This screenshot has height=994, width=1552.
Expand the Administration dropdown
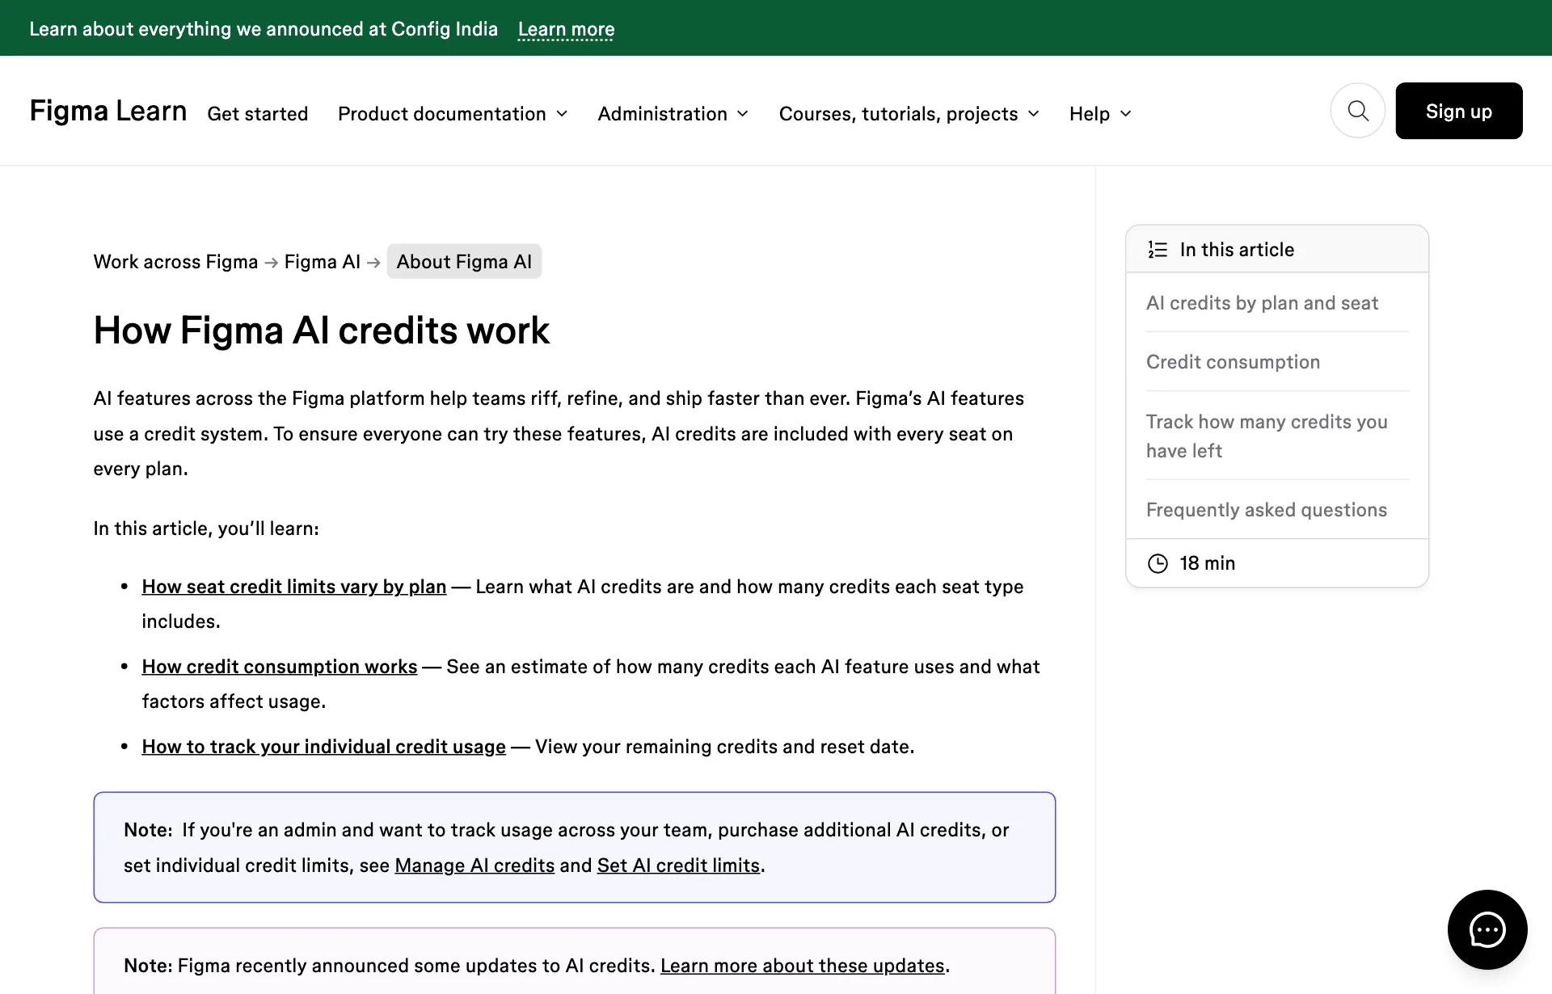click(673, 114)
